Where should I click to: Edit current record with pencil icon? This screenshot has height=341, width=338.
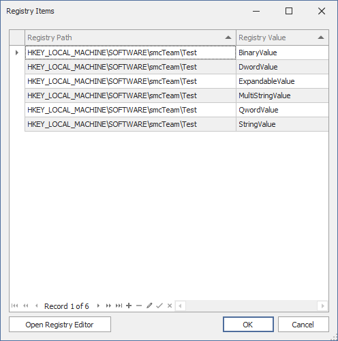pos(149,306)
